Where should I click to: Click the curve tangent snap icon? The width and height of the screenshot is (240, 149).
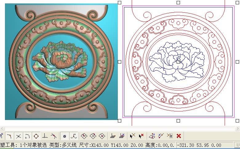point(54,136)
